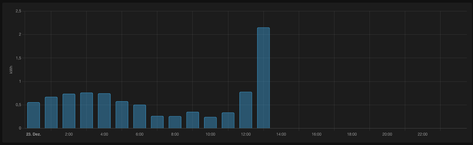Viewport: 473px width, 145px height.
Task: Click the '2:00' axis label
Action: click(x=69, y=134)
